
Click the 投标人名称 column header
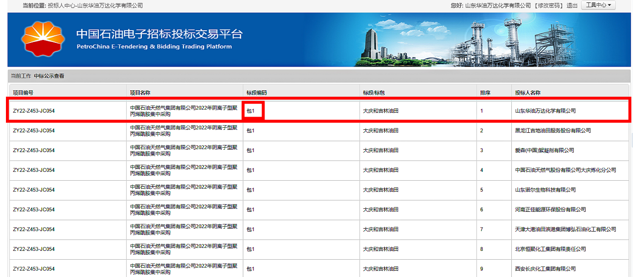coord(528,92)
